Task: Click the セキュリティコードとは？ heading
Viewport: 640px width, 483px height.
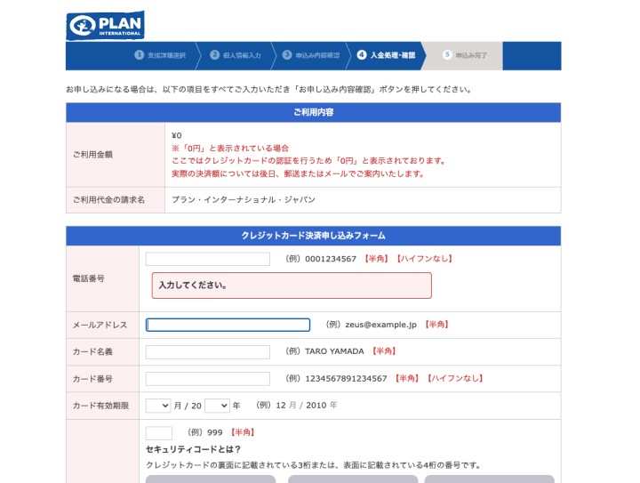Action: 194,449
